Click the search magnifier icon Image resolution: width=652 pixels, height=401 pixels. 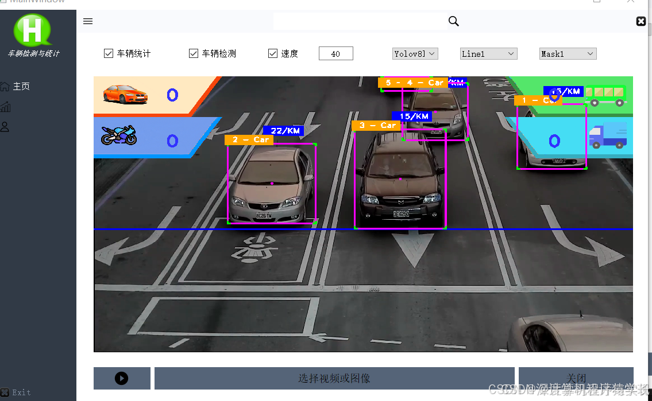pyautogui.click(x=453, y=21)
